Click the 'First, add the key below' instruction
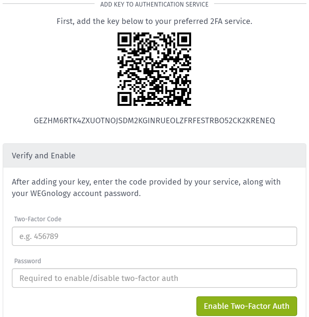Screen dimensions: 309x317 [154, 21]
